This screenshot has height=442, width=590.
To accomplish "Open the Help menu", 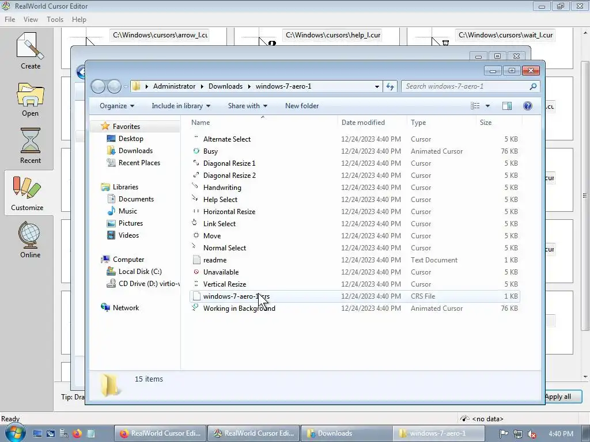I will click(x=79, y=20).
